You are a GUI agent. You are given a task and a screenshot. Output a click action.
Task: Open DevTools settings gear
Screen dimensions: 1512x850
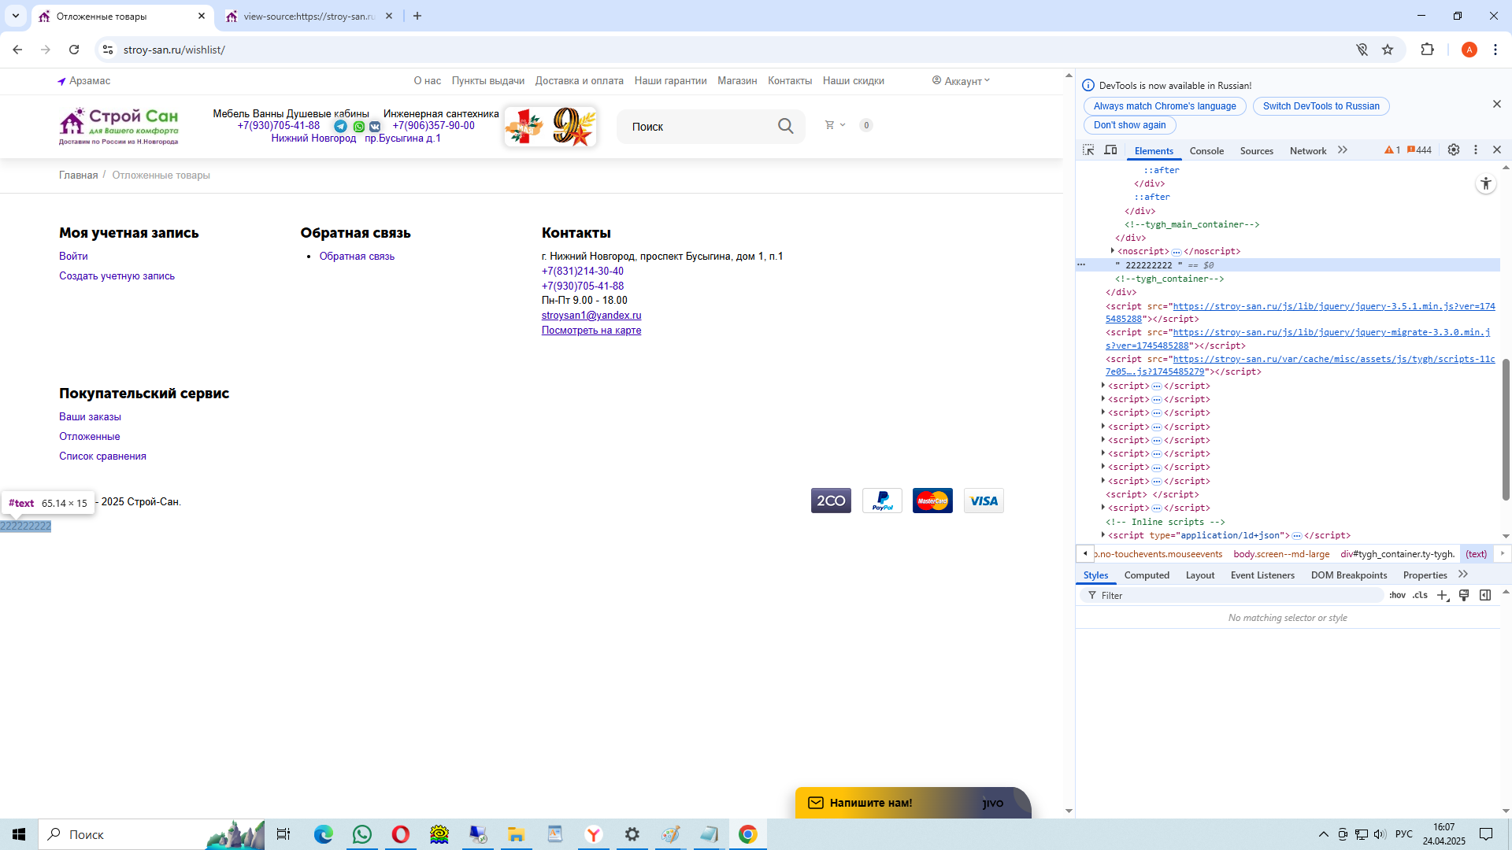(x=1454, y=150)
